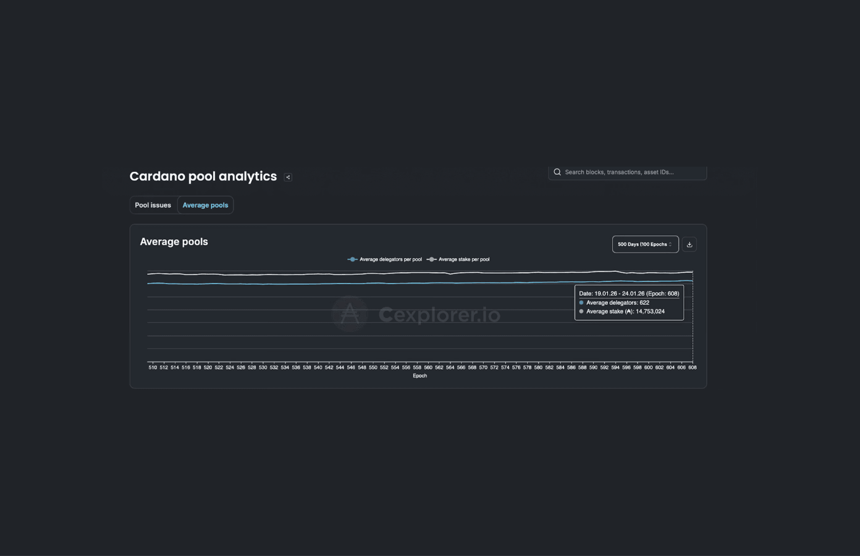
Task: Click epoch 560 axis label
Action: point(428,367)
